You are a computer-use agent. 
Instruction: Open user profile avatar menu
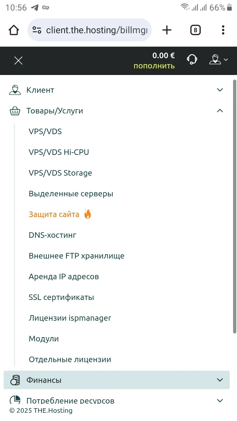click(219, 60)
